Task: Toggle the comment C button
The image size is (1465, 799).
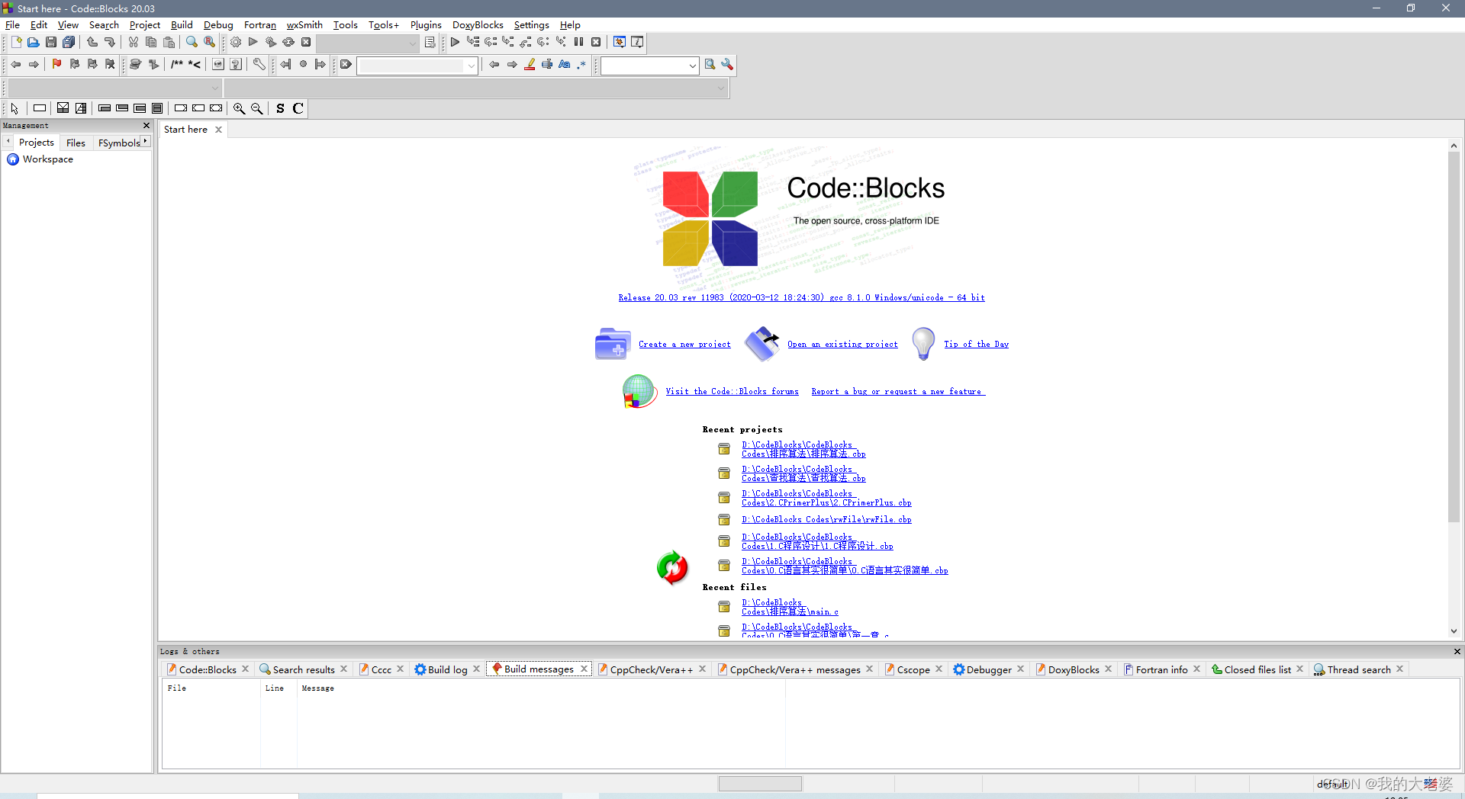Action: click(298, 108)
